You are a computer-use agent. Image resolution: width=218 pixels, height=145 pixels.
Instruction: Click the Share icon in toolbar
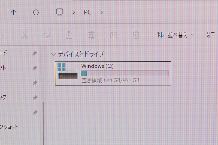[114, 35]
